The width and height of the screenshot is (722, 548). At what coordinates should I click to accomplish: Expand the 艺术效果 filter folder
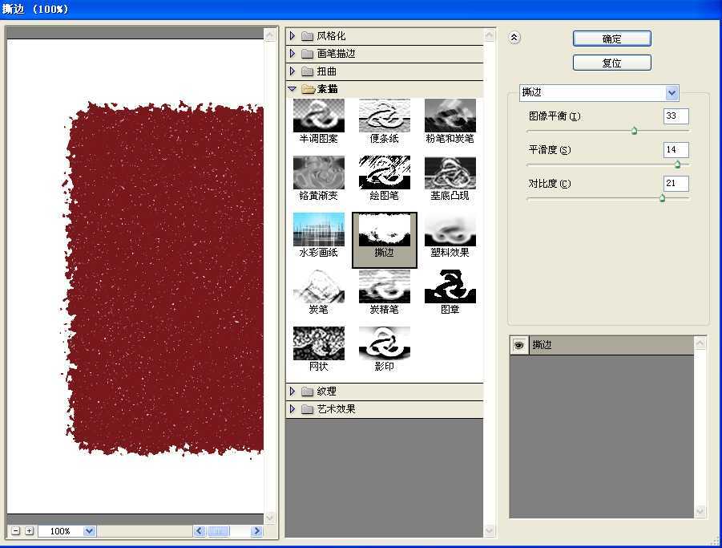(x=292, y=409)
